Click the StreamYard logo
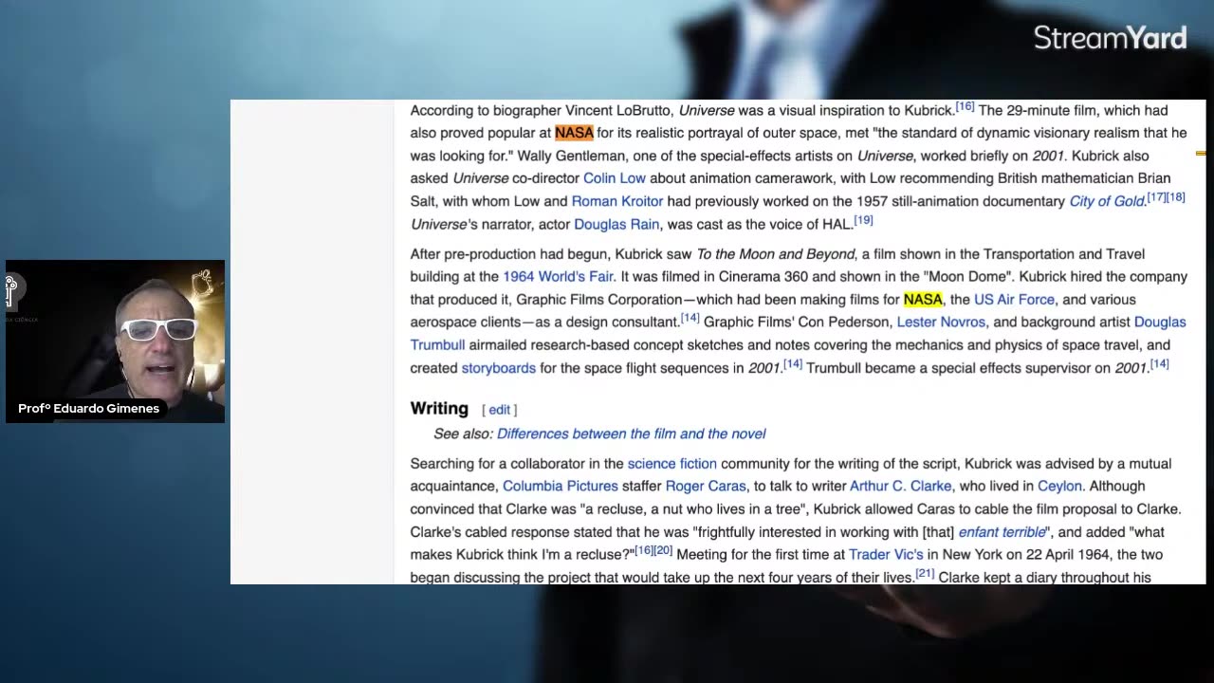 pyautogui.click(x=1110, y=38)
